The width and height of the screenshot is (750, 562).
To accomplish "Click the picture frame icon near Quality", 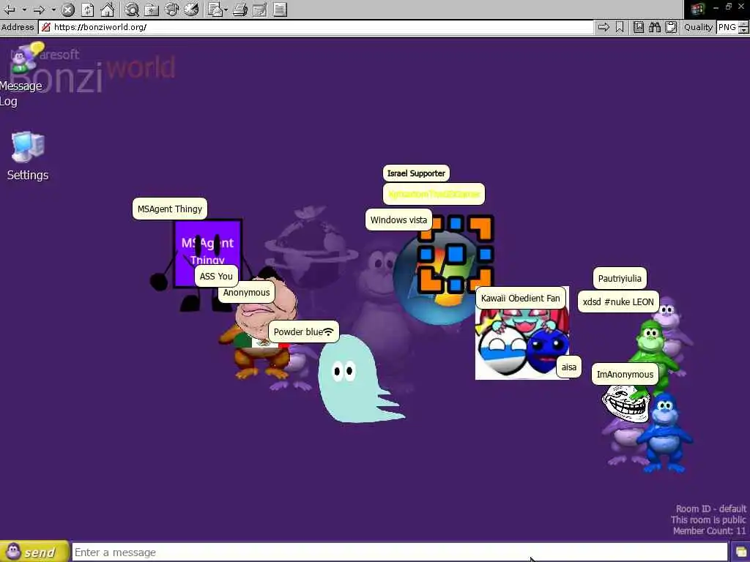I will (639, 27).
